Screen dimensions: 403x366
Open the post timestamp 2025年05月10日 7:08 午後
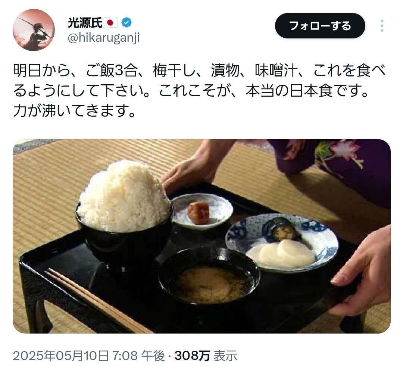[89, 356]
